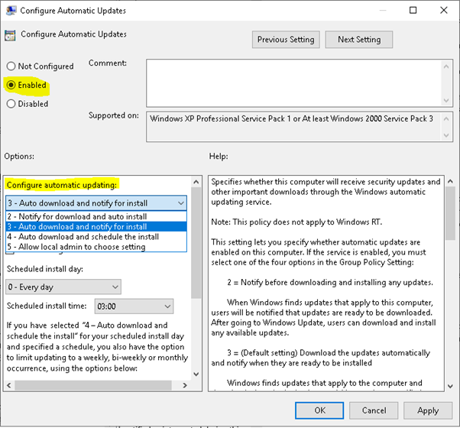
Task: Select '3 - Auto download and notify for install'
Action: (76, 227)
